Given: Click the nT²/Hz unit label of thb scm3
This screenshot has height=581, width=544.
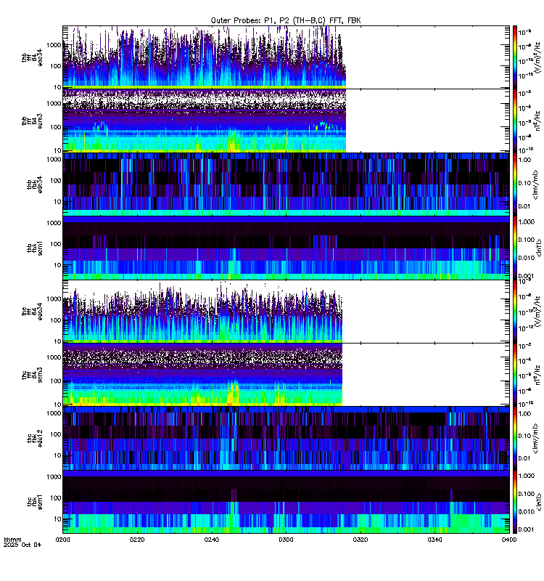Looking at the screenshot, I should 537,121.
